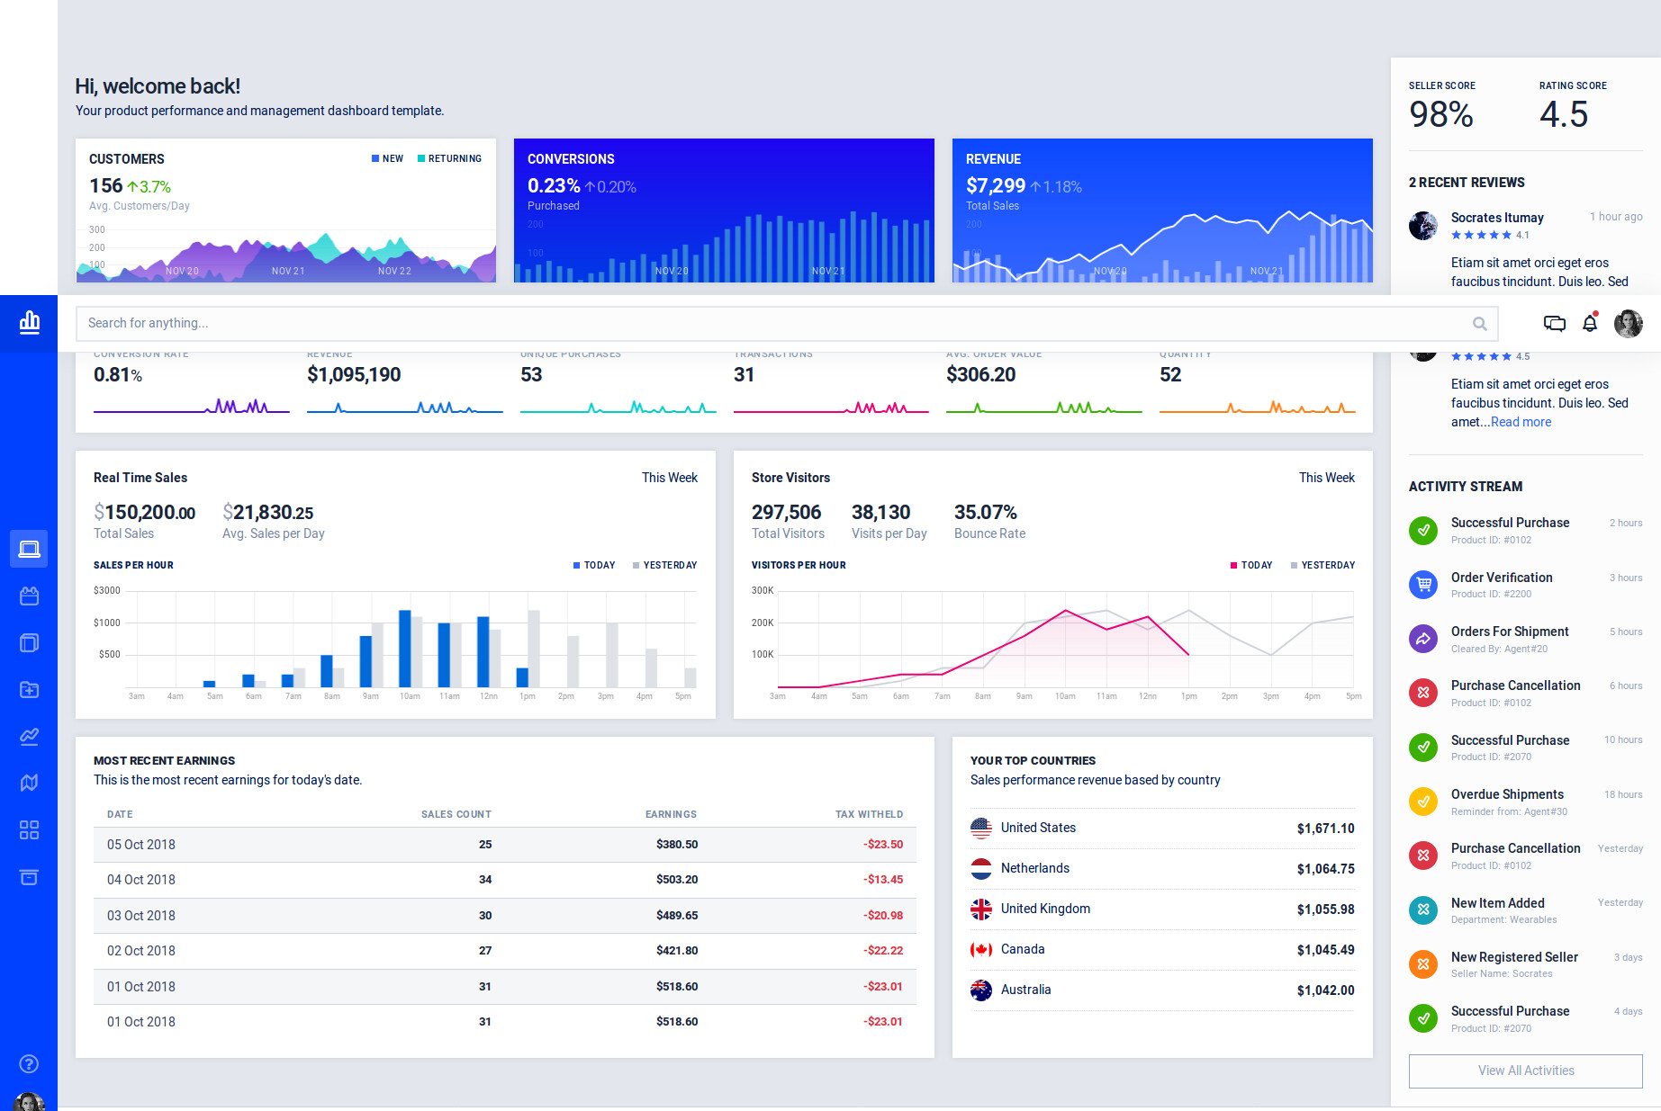Click the teal New Item Added icon
This screenshot has height=1111, width=1661.
click(x=1423, y=909)
